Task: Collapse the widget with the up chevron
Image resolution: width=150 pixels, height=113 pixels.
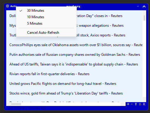Action: click(x=144, y=6)
